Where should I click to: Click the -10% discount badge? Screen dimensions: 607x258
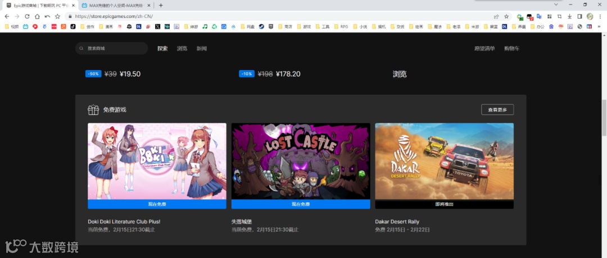(247, 74)
